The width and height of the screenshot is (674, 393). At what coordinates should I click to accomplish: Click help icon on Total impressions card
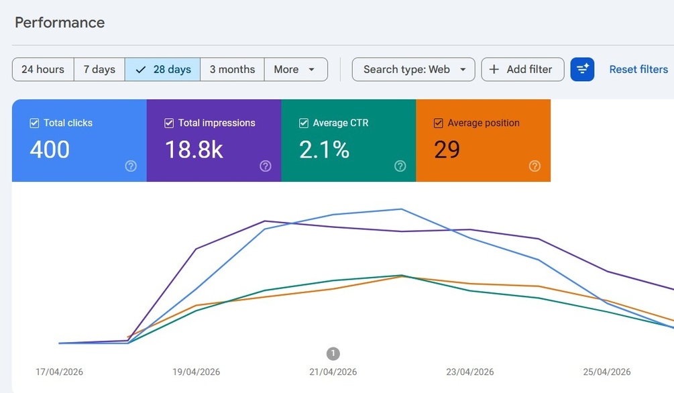[265, 166]
